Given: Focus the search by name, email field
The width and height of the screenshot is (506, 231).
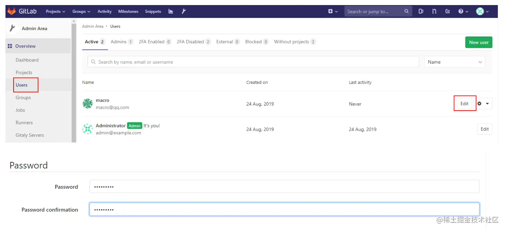Looking at the screenshot, I should [x=253, y=62].
